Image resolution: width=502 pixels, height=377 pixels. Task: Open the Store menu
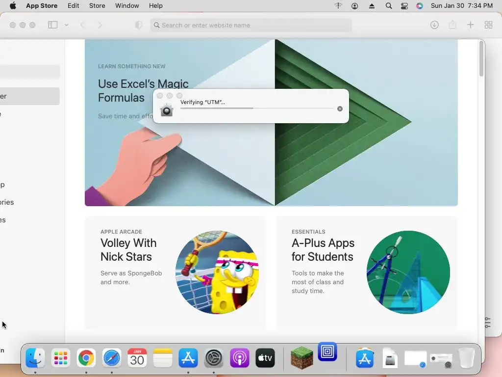97,6
